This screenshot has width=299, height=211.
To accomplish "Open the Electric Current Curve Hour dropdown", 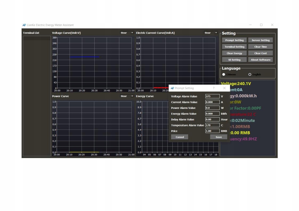I will (x=211, y=33).
